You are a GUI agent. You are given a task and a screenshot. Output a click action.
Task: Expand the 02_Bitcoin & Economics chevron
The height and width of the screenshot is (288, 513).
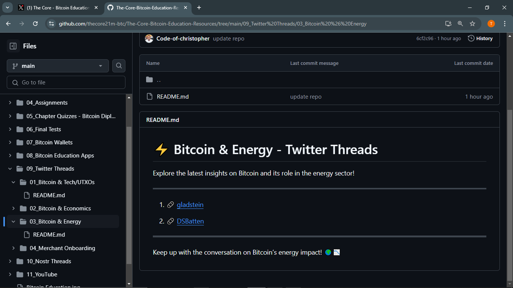[x=13, y=209]
